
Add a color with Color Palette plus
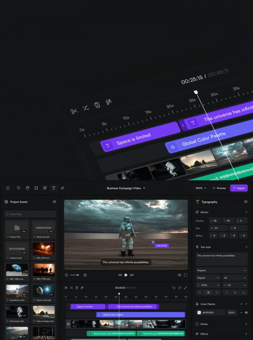pyautogui.click(x=241, y=304)
